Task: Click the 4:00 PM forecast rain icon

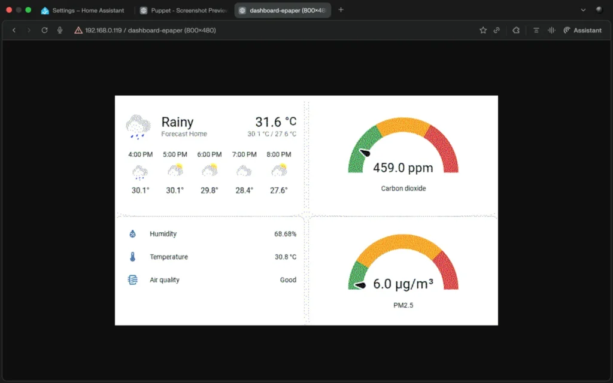Action: point(140,172)
